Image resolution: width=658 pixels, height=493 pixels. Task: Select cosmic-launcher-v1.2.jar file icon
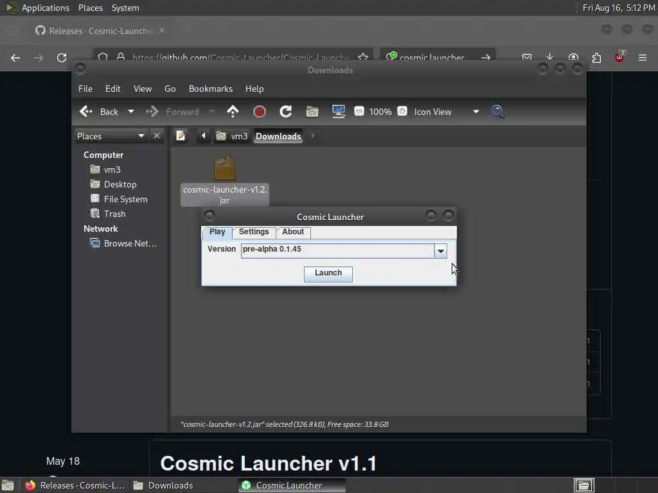(224, 168)
